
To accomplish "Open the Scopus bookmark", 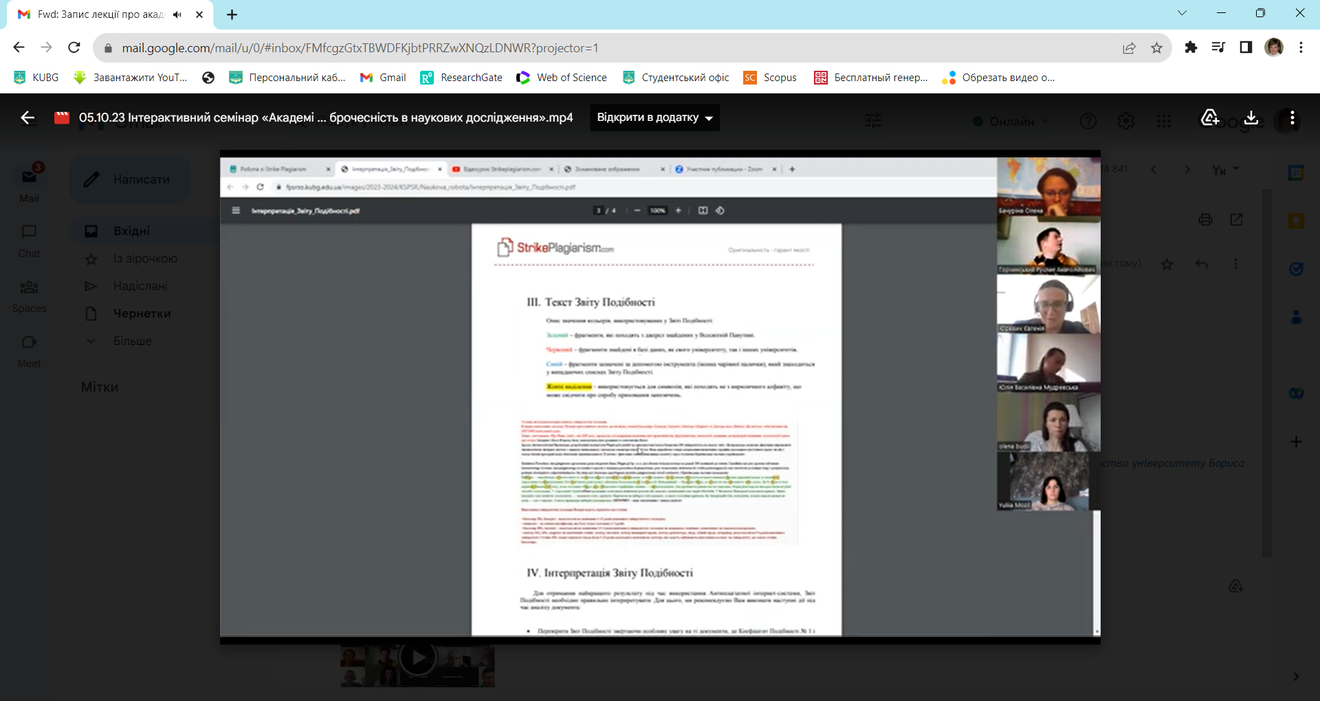I will (770, 78).
